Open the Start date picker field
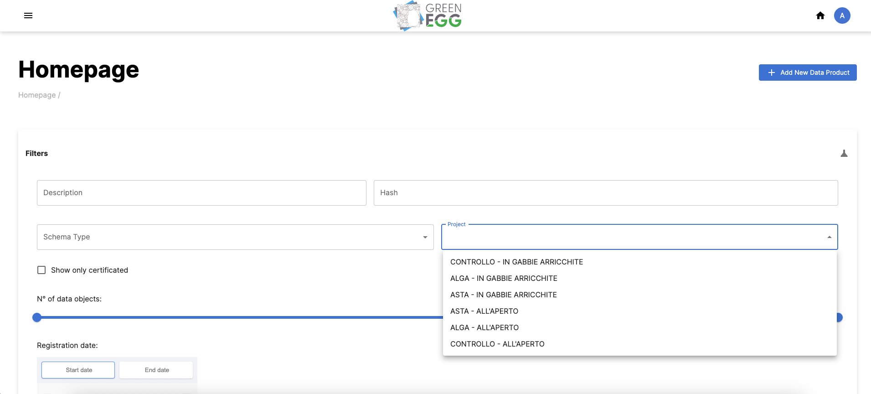Screen dimensions: 871x394 [x=78, y=370]
